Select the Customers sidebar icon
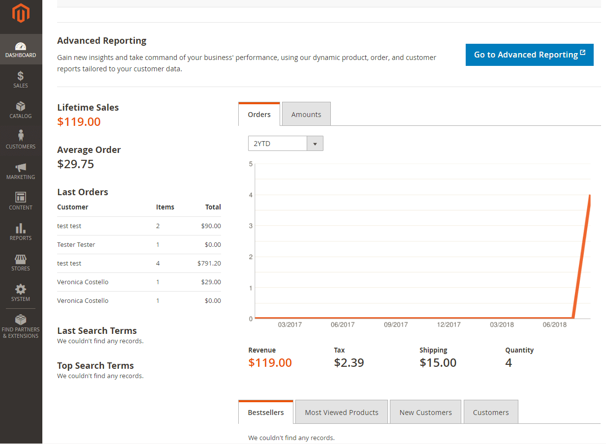The image size is (606, 444). coord(21,138)
